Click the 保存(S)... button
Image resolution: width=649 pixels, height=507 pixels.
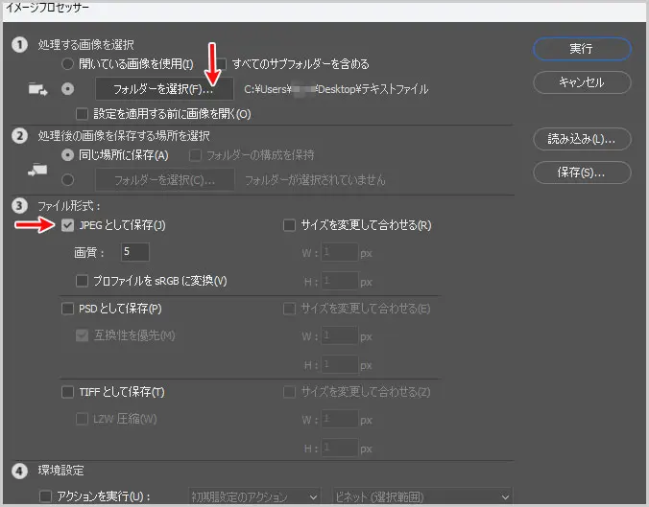[x=582, y=173]
